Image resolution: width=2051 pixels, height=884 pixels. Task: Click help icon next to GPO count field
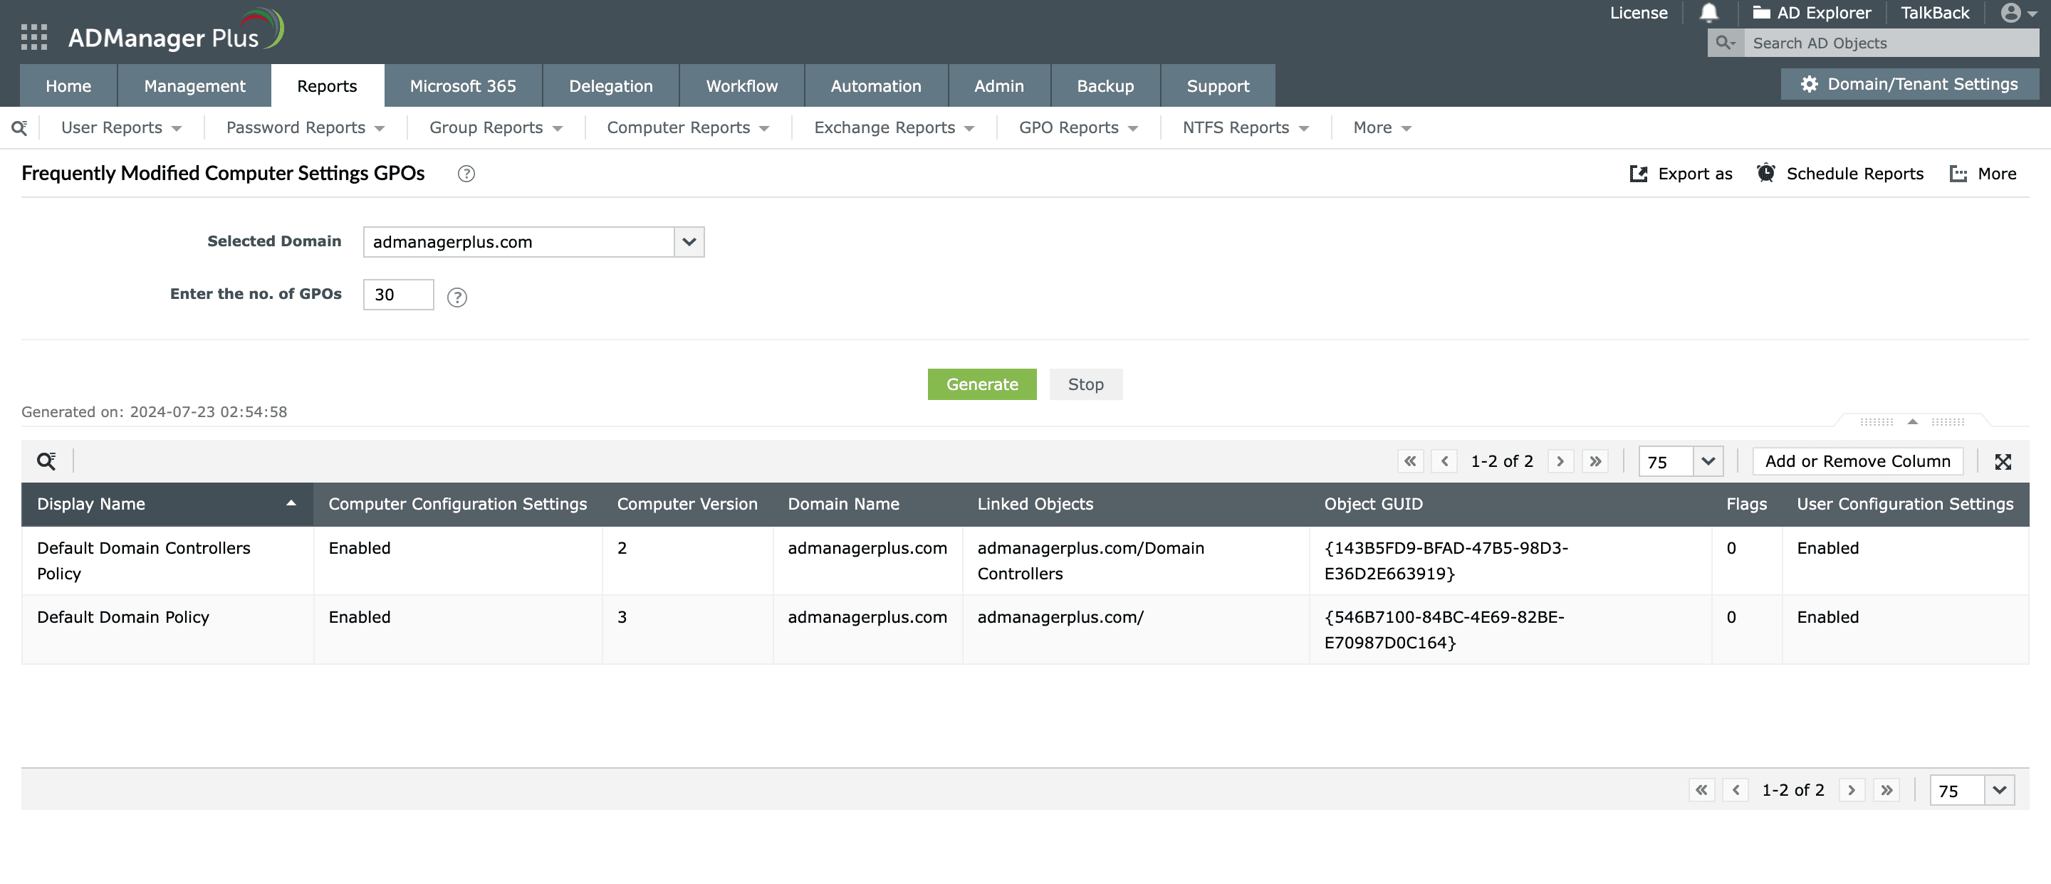click(456, 297)
